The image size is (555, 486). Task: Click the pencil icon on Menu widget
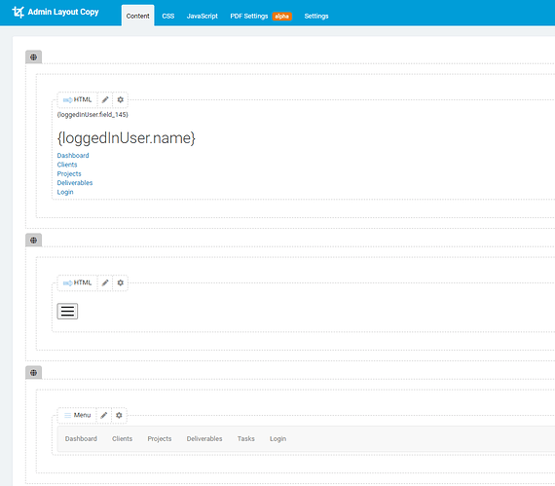coord(104,415)
